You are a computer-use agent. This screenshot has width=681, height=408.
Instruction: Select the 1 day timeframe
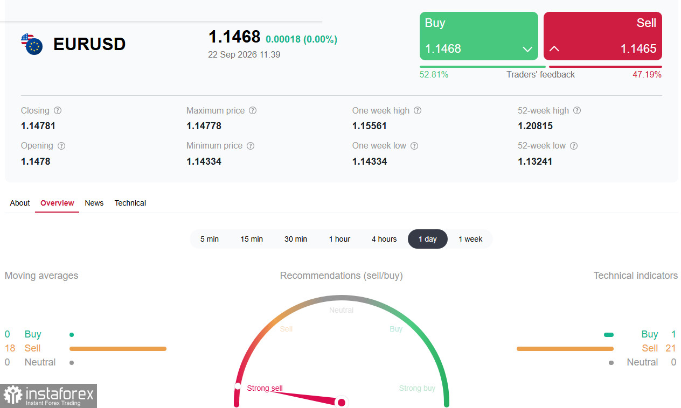point(428,239)
